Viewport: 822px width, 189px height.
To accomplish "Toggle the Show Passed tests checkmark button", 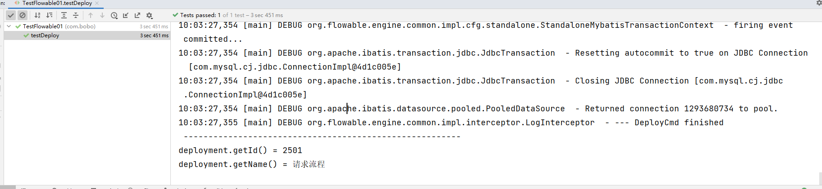I will point(11,15).
